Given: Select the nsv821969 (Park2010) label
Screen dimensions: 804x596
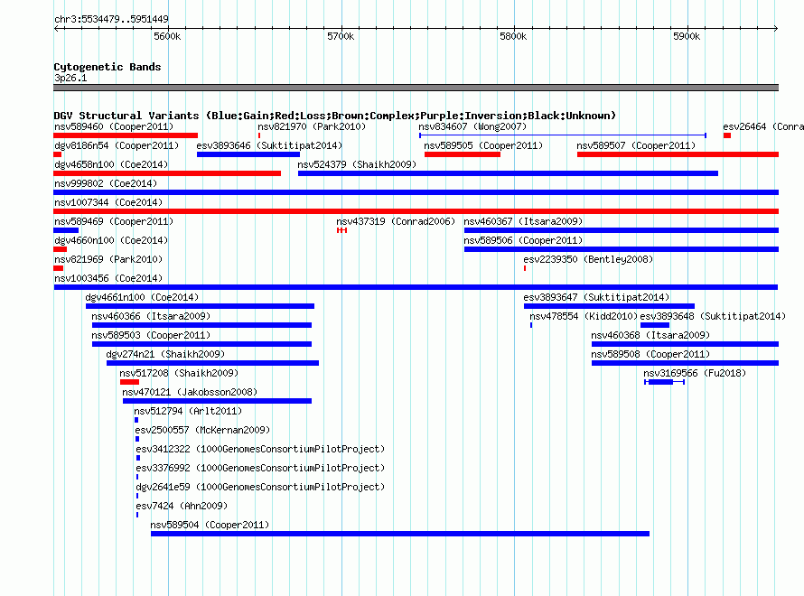Looking at the screenshot, I should point(108,259).
